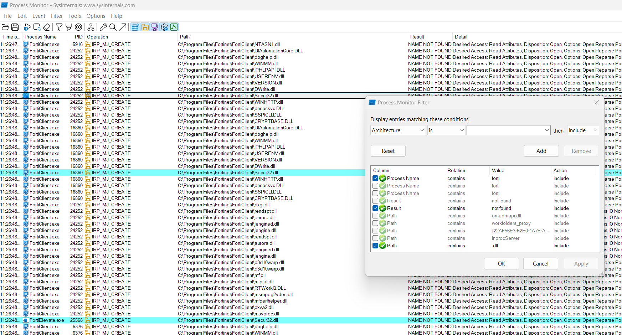Select the FortiElevate.exe event row
Screen dimensions: 622x335
pos(311,320)
